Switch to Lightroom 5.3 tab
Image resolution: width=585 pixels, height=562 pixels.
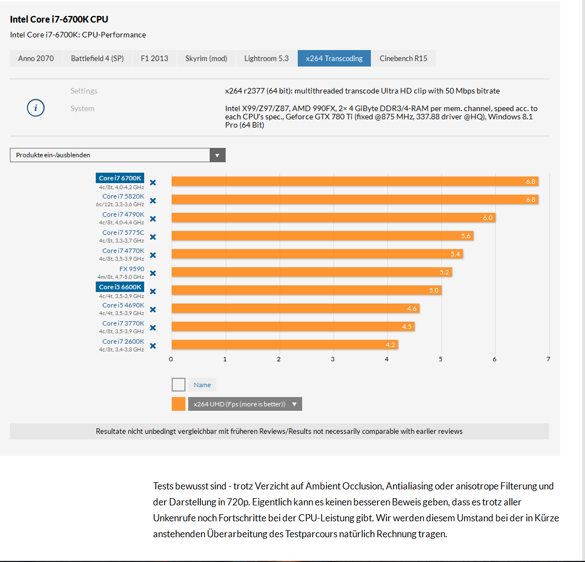tap(266, 58)
